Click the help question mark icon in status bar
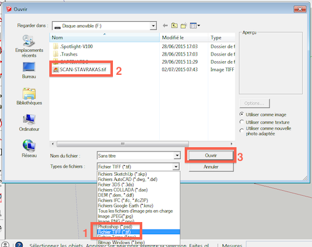This screenshot has height=247, width=312. click(19, 245)
